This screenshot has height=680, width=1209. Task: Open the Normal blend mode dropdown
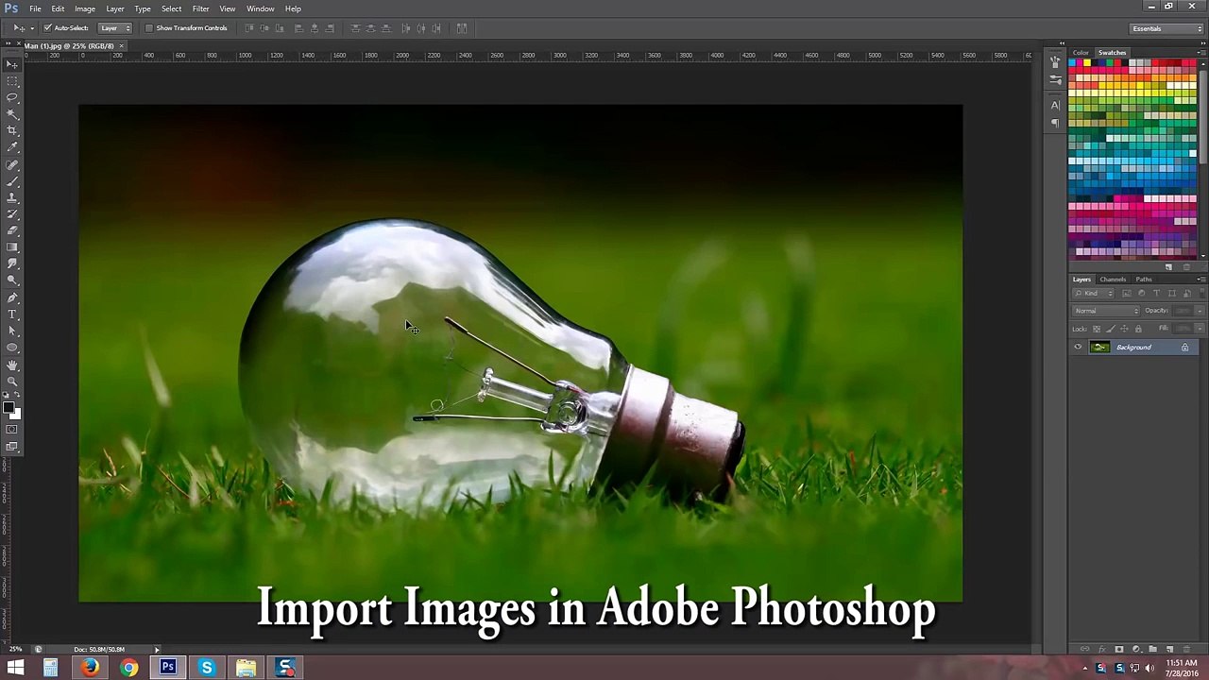(x=1107, y=311)
